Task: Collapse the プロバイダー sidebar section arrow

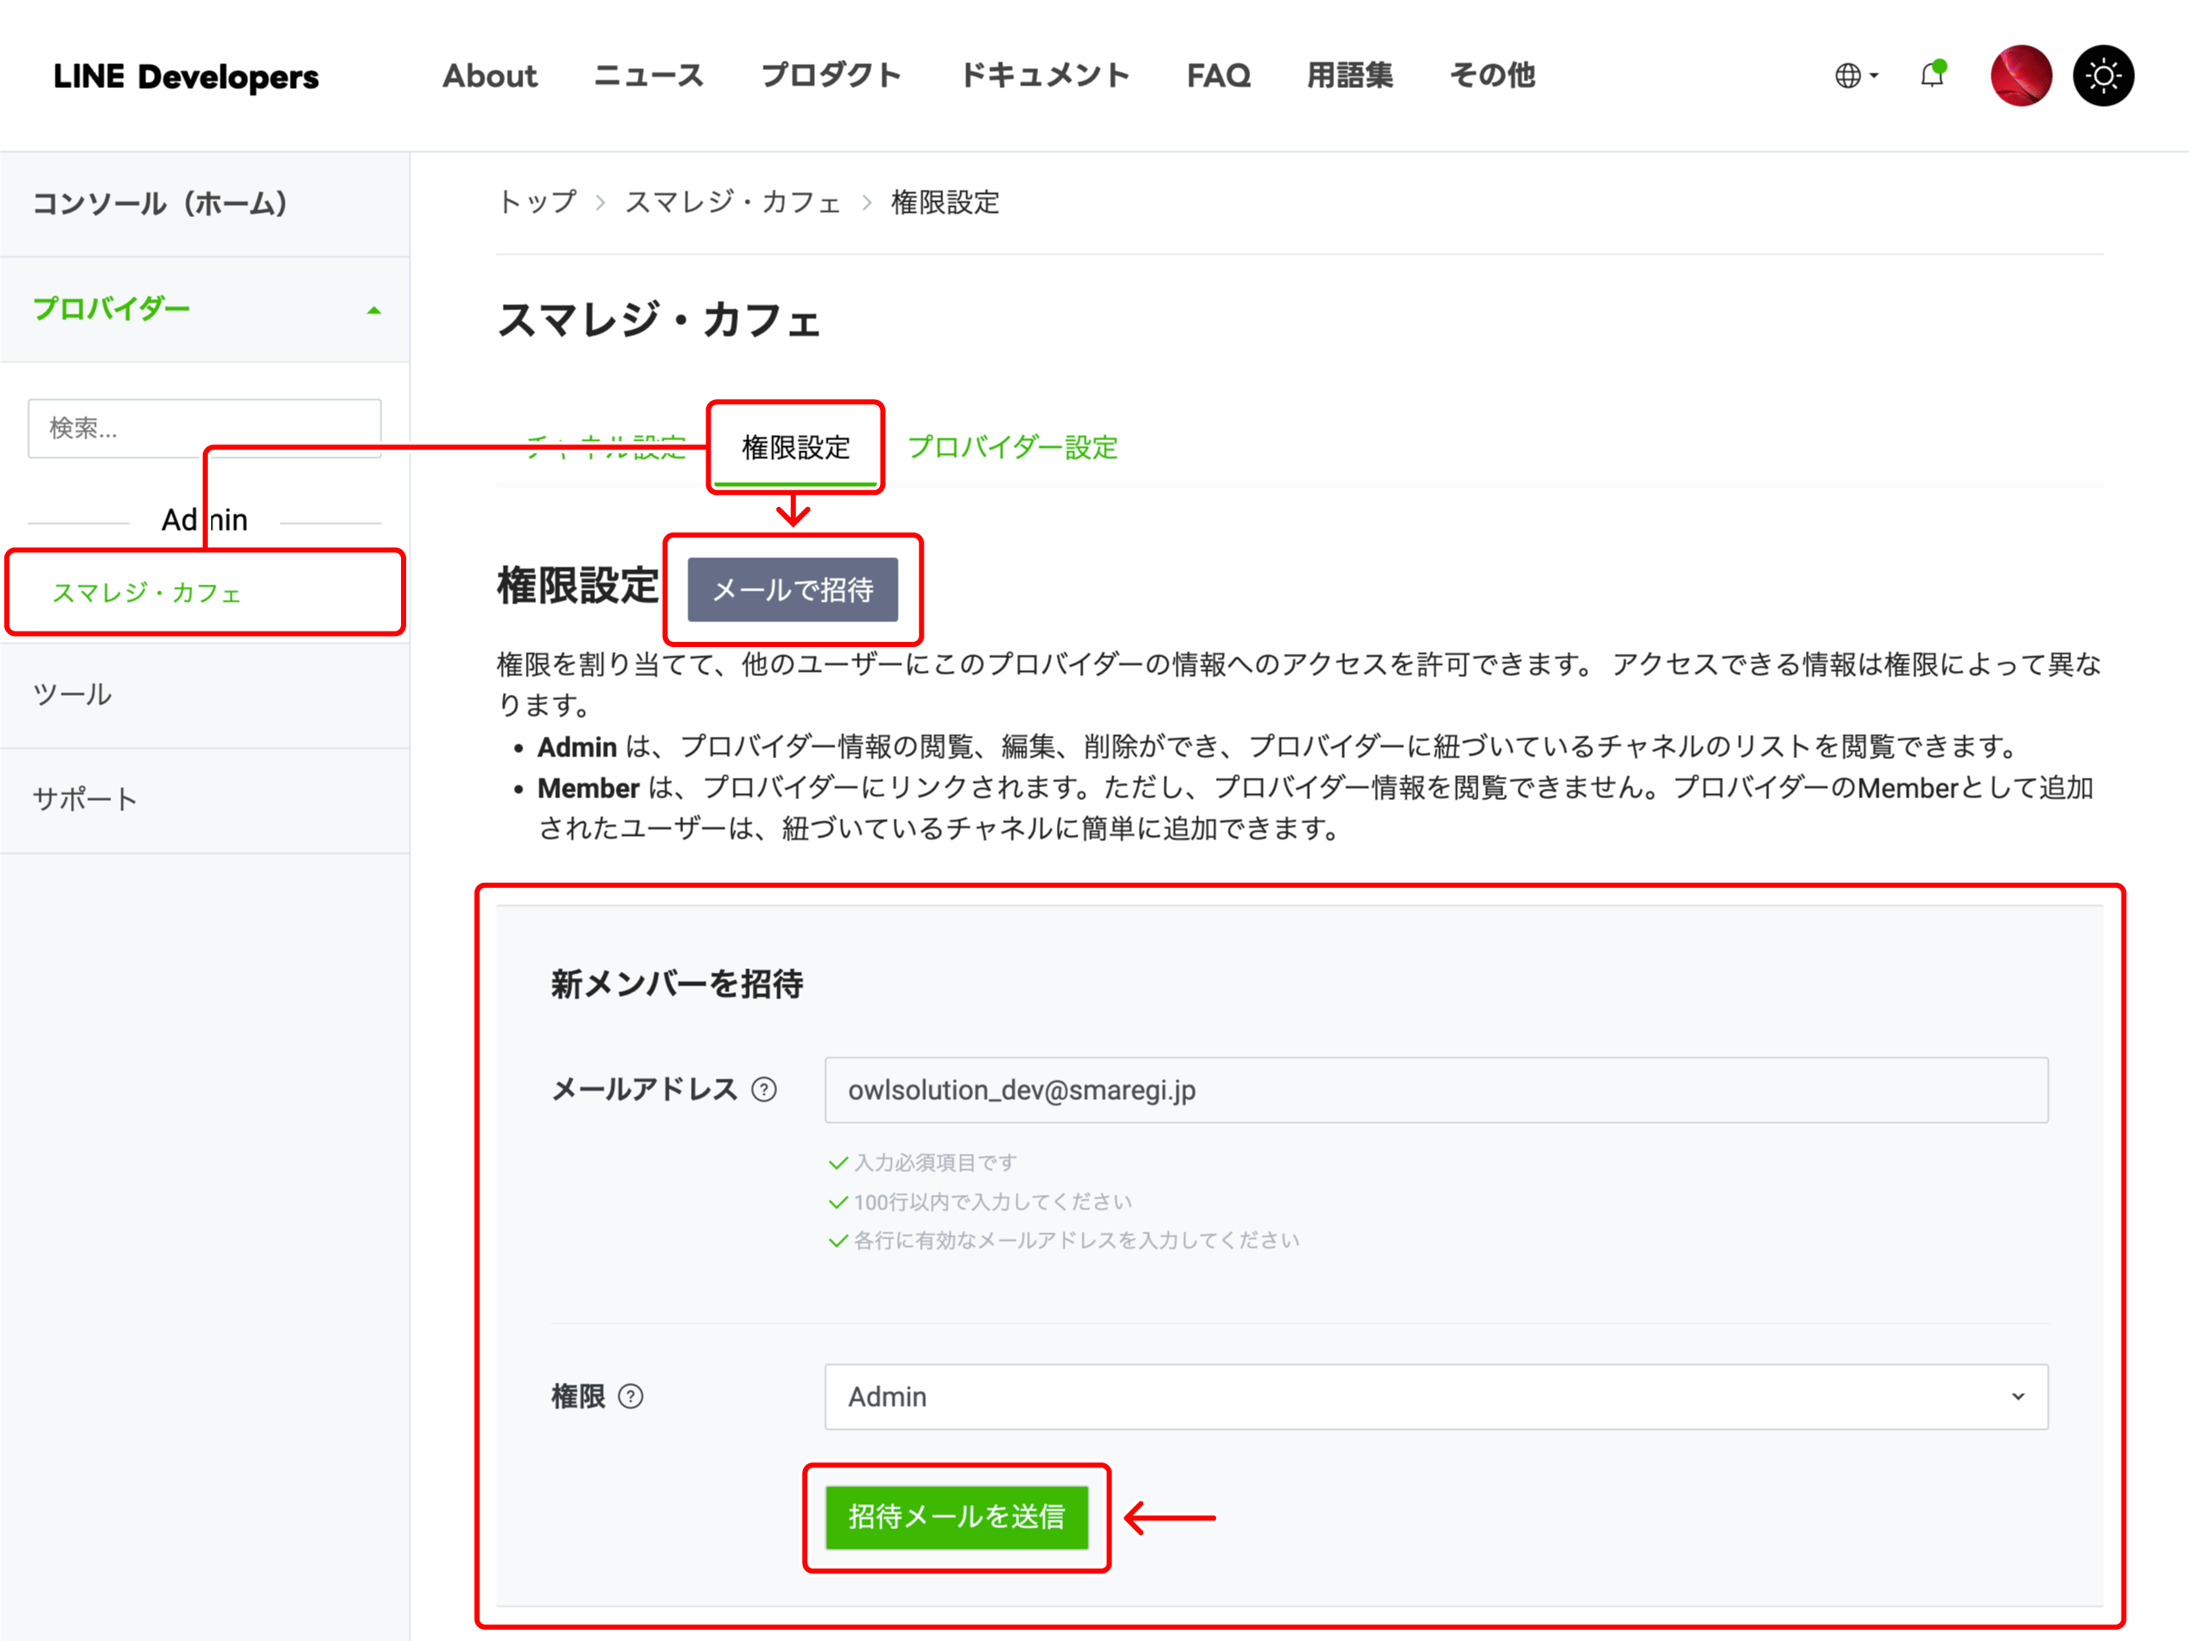Action: [x=373, y=310]
